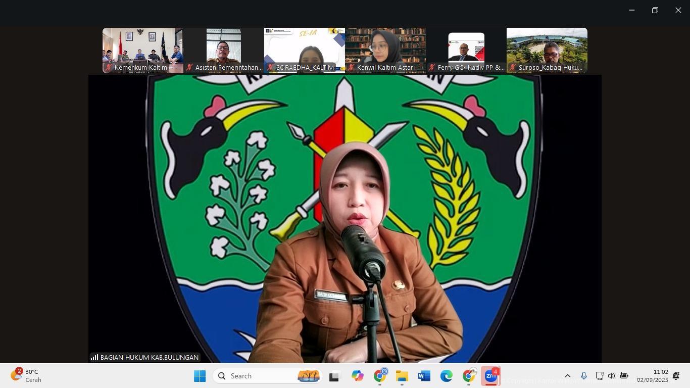Click muted mic icon on SORAEDHA_KALTIM
Image resolution: width=690 pixels, height=388 pixels.
pos(270,68)
